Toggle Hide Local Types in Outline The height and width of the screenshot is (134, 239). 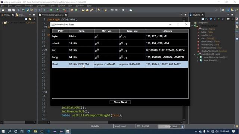pyautogui.click(x=223, y=19)
